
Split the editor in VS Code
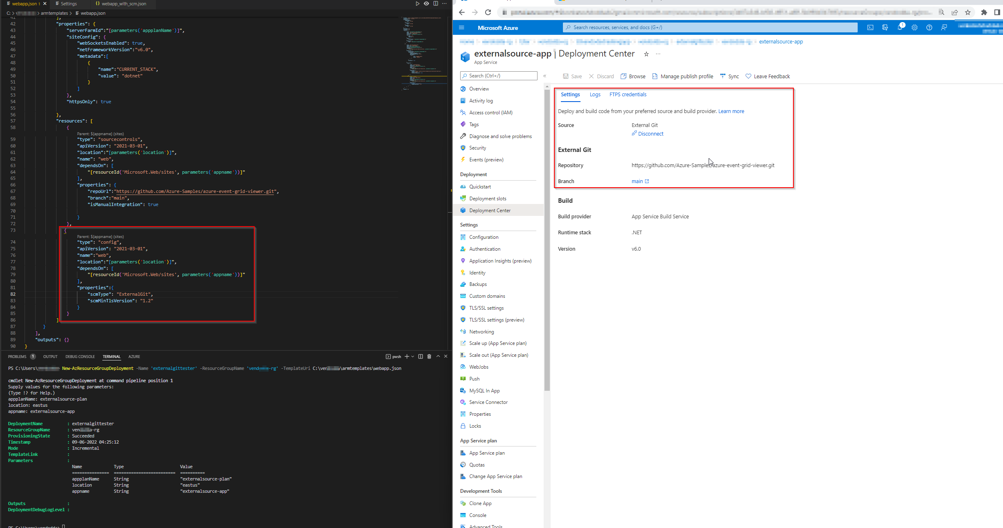pyautogui.click(x=436, y=4)
